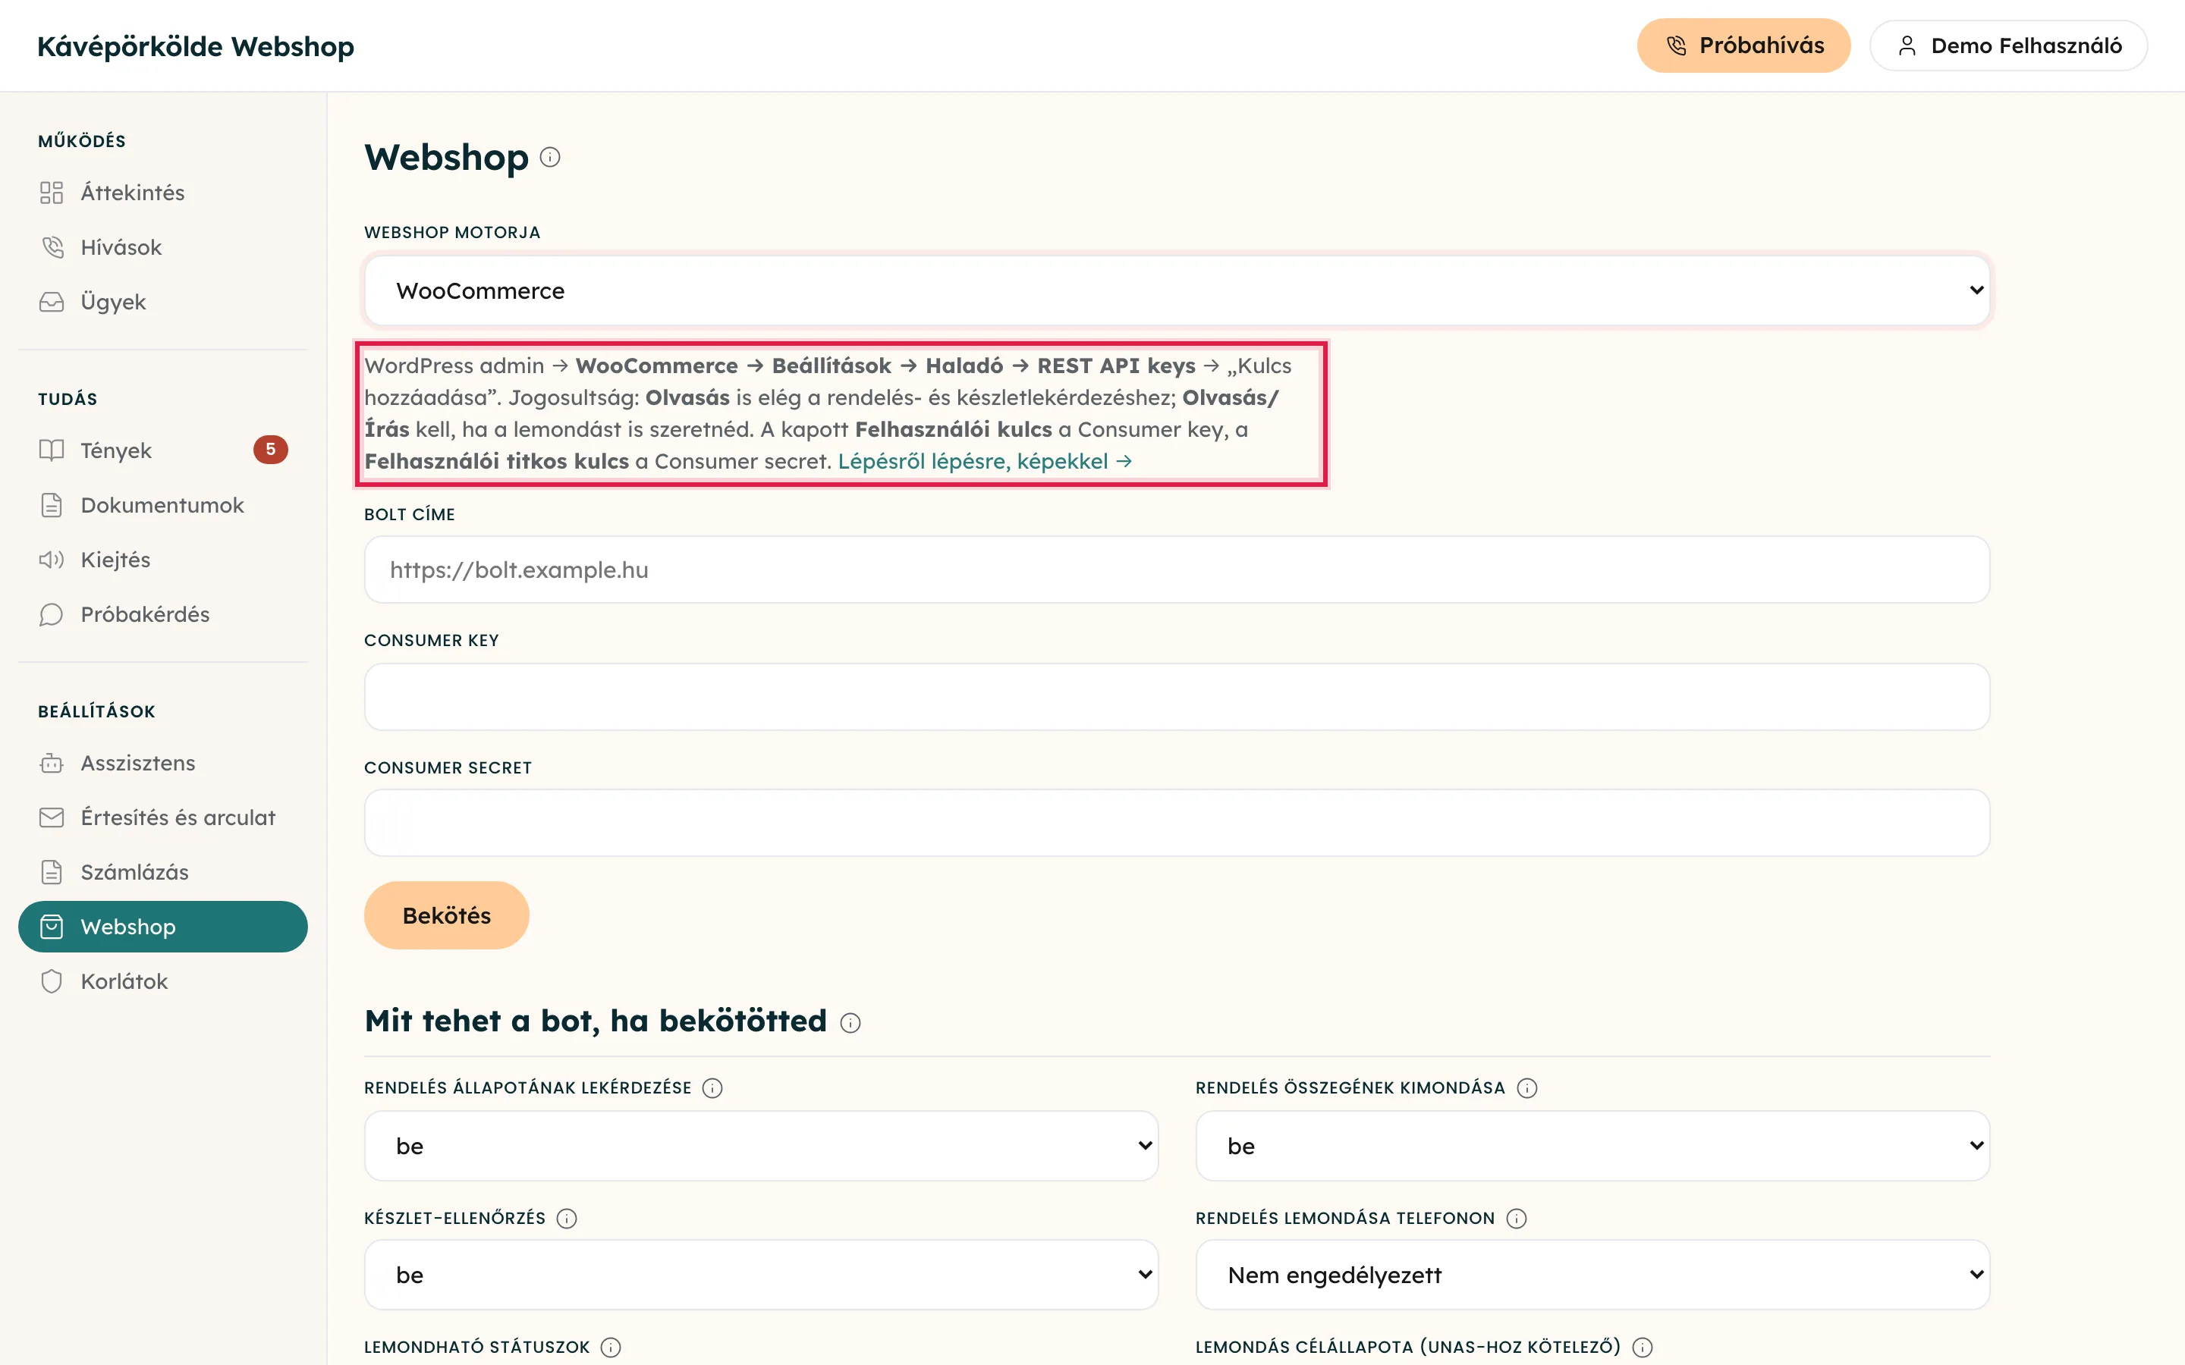Click the Bekötés button
The height and width of the screenshot is (1365, 2185).
[446, 915]
